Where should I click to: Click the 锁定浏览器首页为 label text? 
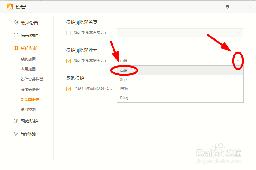90,33
